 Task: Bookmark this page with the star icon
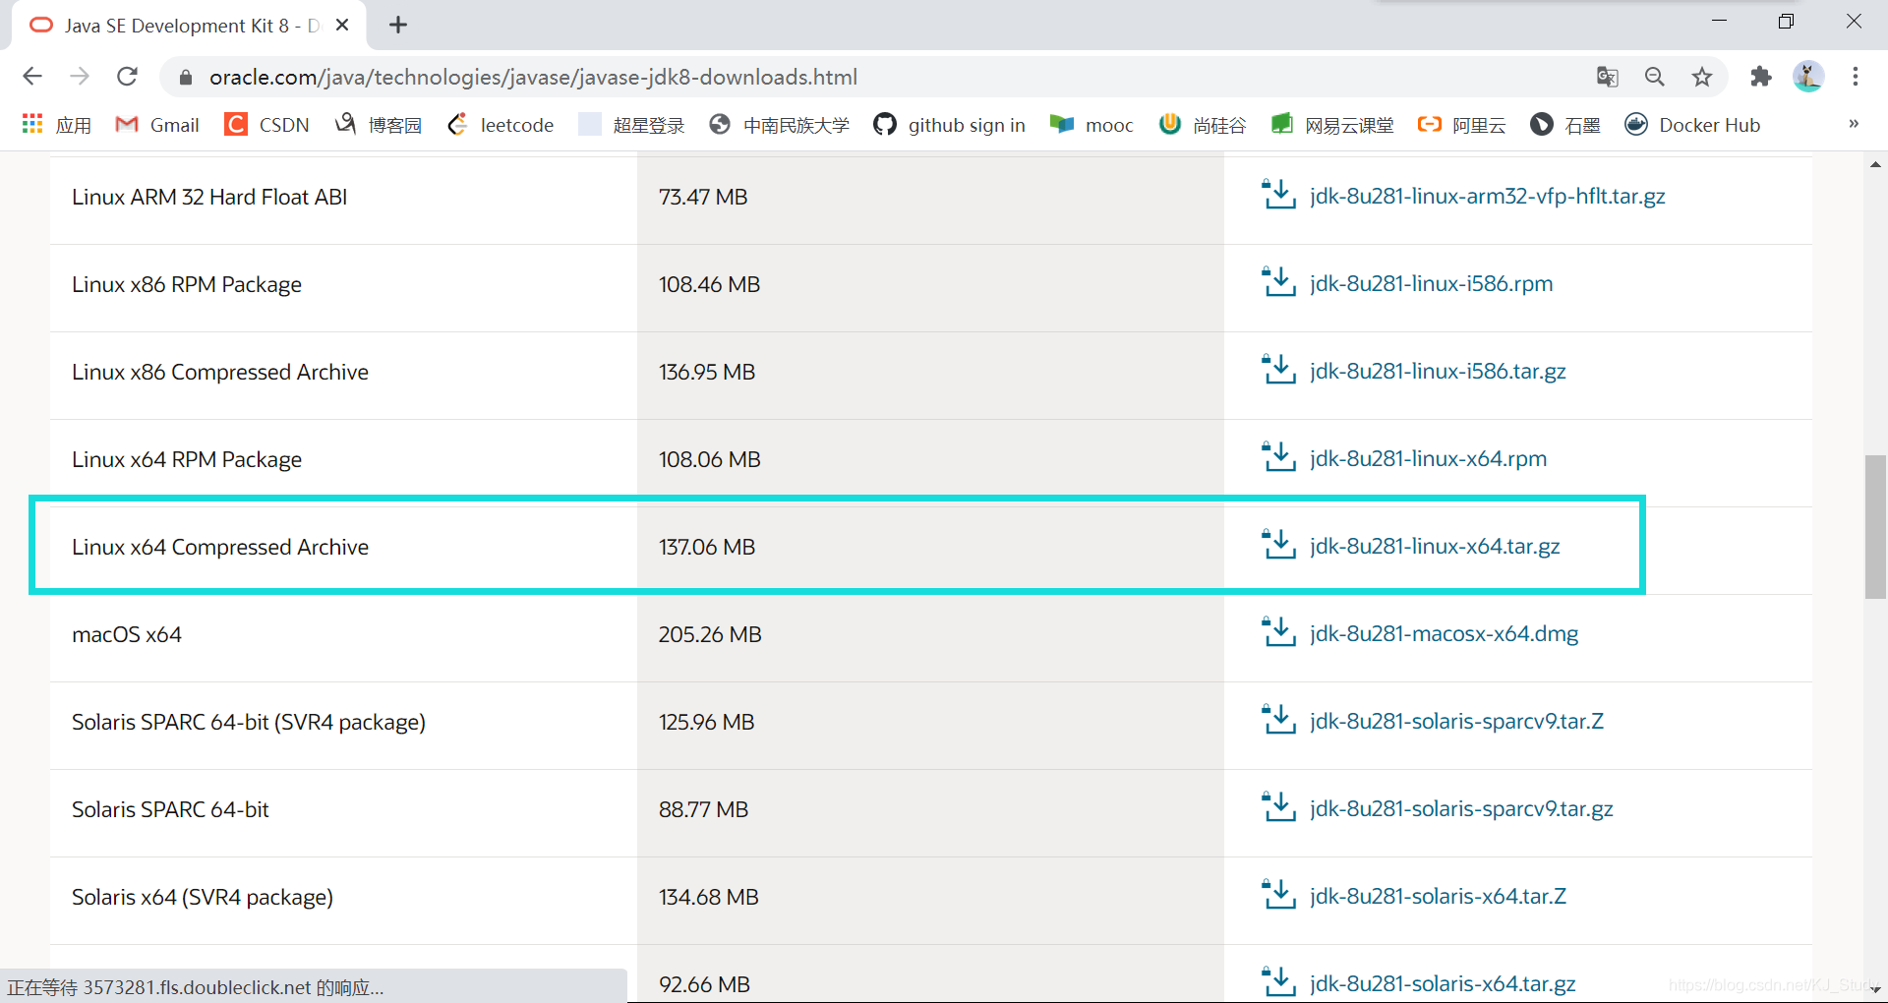pos(1702,77)
